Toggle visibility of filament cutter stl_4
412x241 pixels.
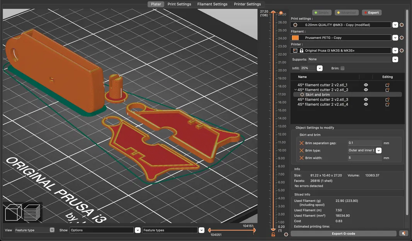(x=366, y=104)
